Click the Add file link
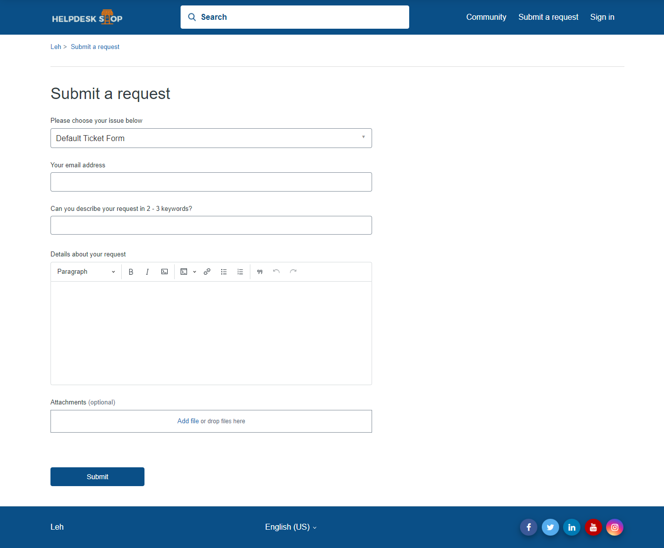This screenshot has width=664, height=548. click(x=188, y=421)
